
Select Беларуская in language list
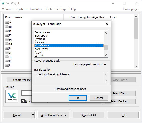click(x=69, y=32)
